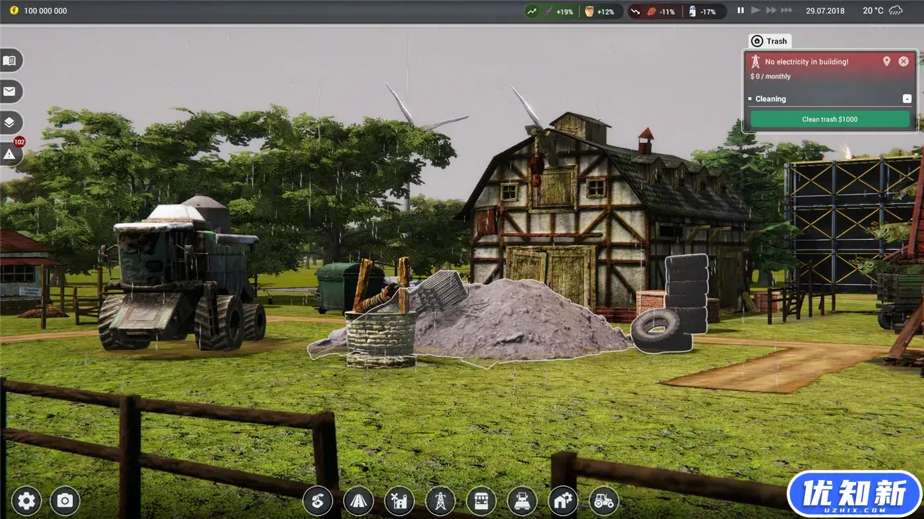Open the farm buildings construction menu
The image size is (924, 519).
(399, 501)
